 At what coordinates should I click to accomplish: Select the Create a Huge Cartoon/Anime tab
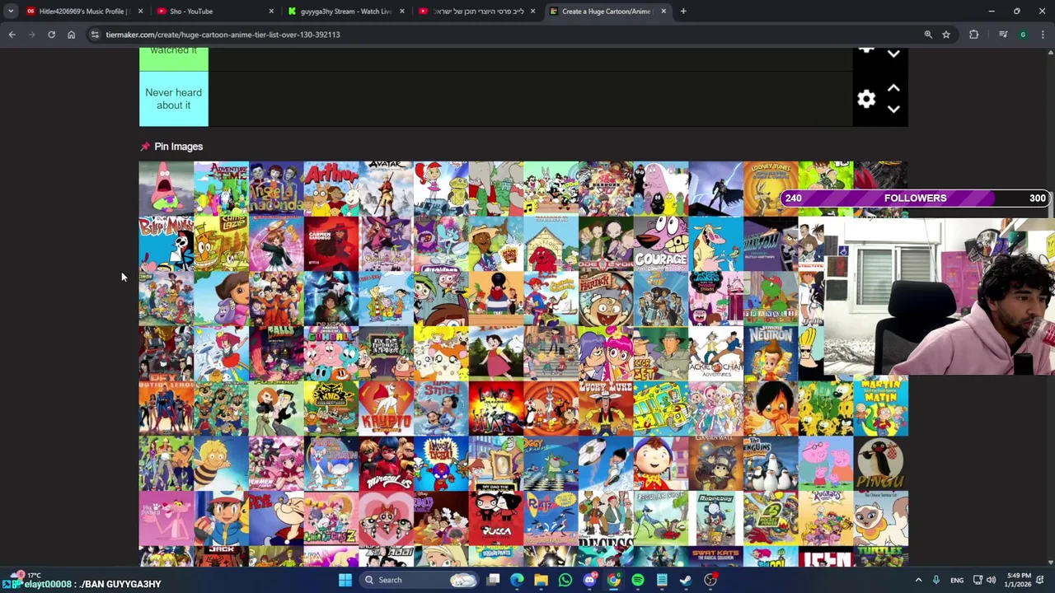coord(606,12)
